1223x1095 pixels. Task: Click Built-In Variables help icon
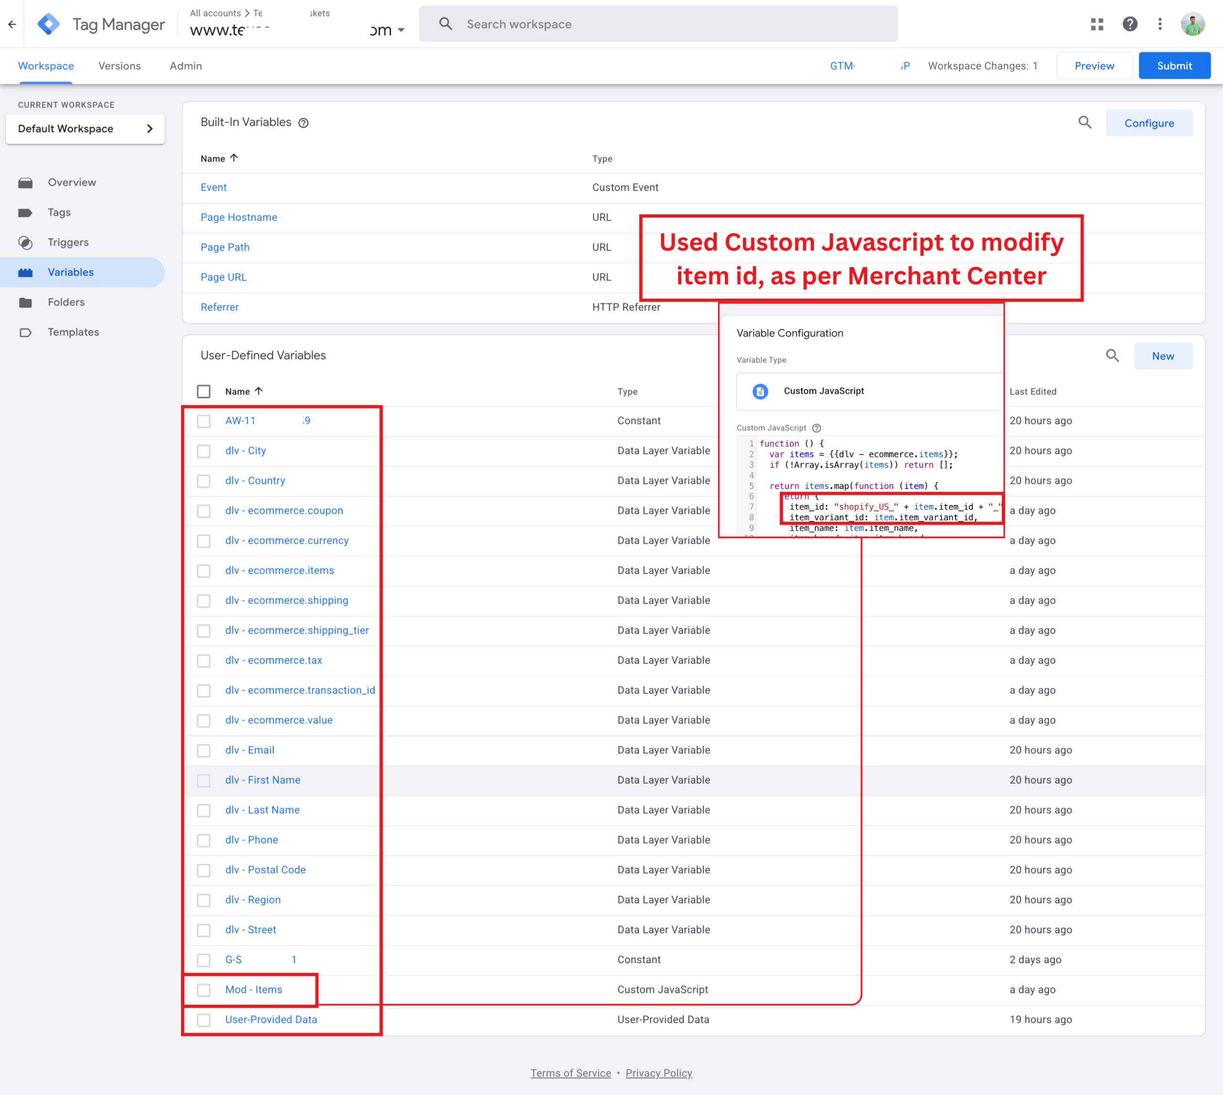pyautogui.click(x=304, y=123)
